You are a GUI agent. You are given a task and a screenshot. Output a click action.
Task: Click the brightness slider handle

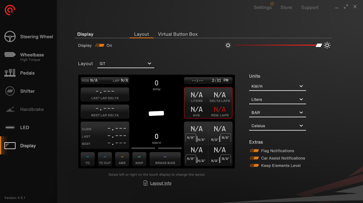[x=319, y=45]
